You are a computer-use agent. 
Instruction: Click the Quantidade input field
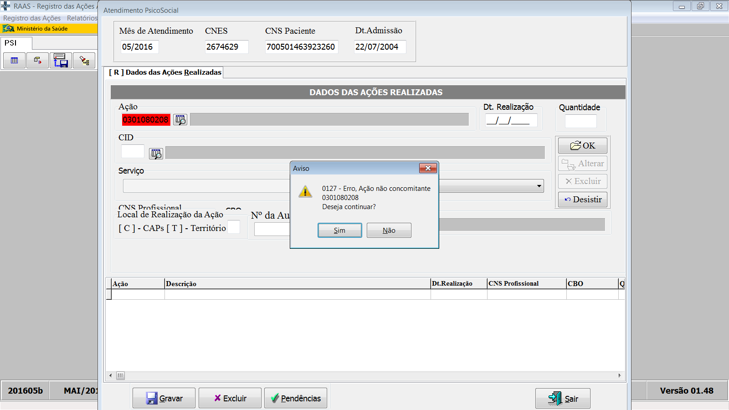580,121
